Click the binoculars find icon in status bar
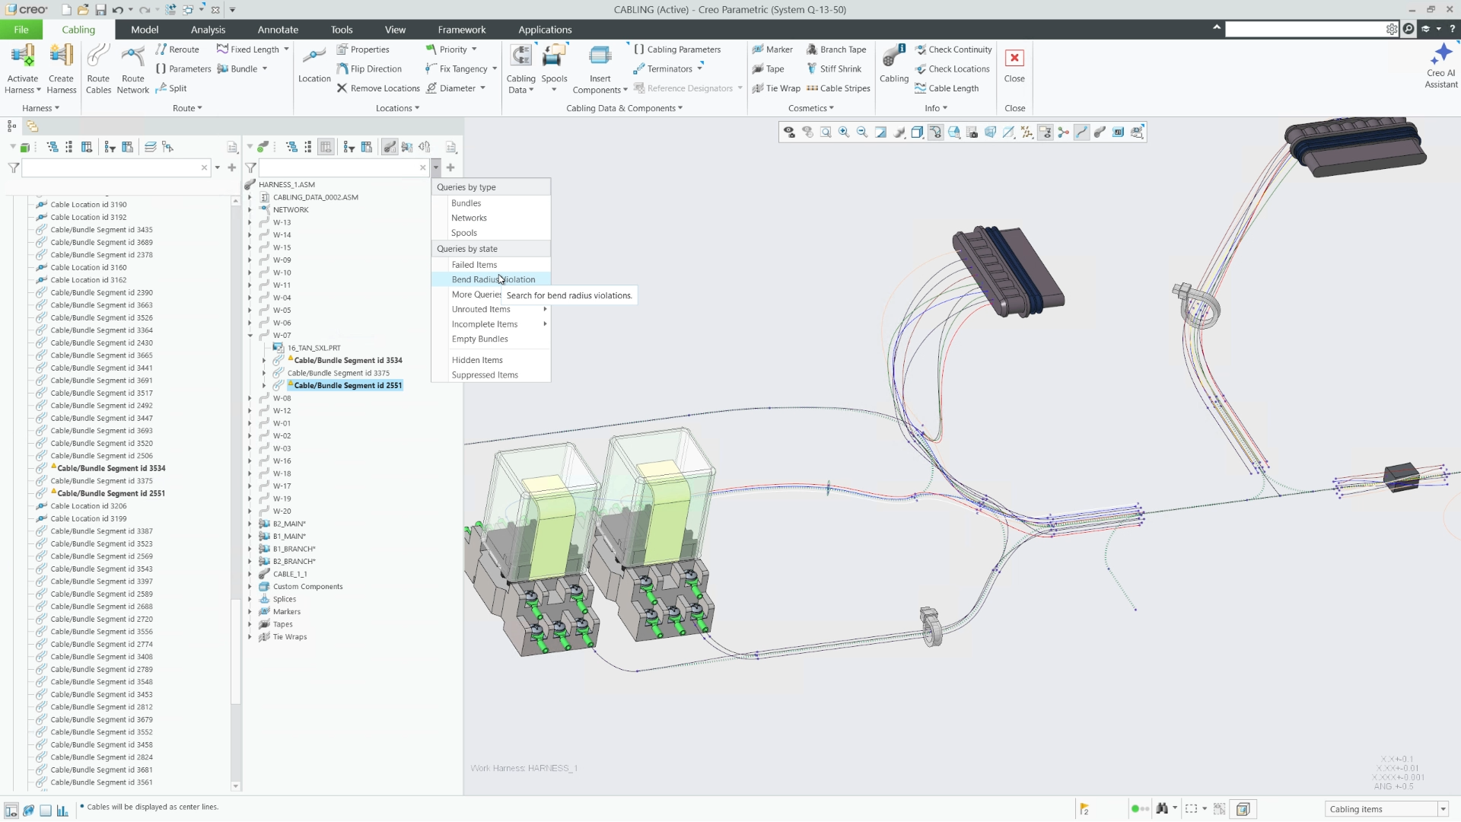Viewport: 1461px width, 822px height. (1161, 809)
